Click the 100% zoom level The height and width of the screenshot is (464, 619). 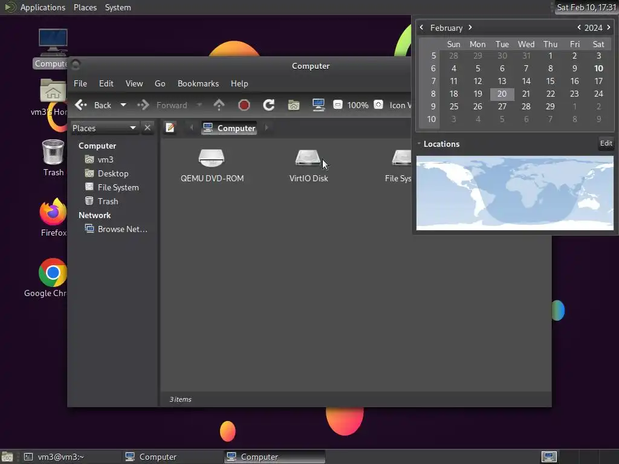tap(358, 105)
